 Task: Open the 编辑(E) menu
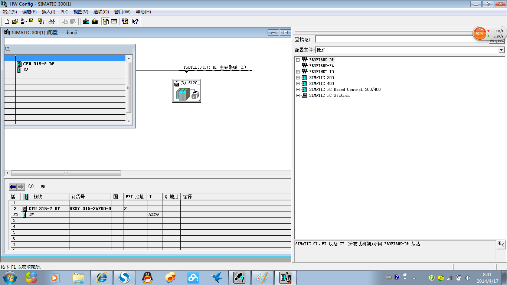(29, 12)
